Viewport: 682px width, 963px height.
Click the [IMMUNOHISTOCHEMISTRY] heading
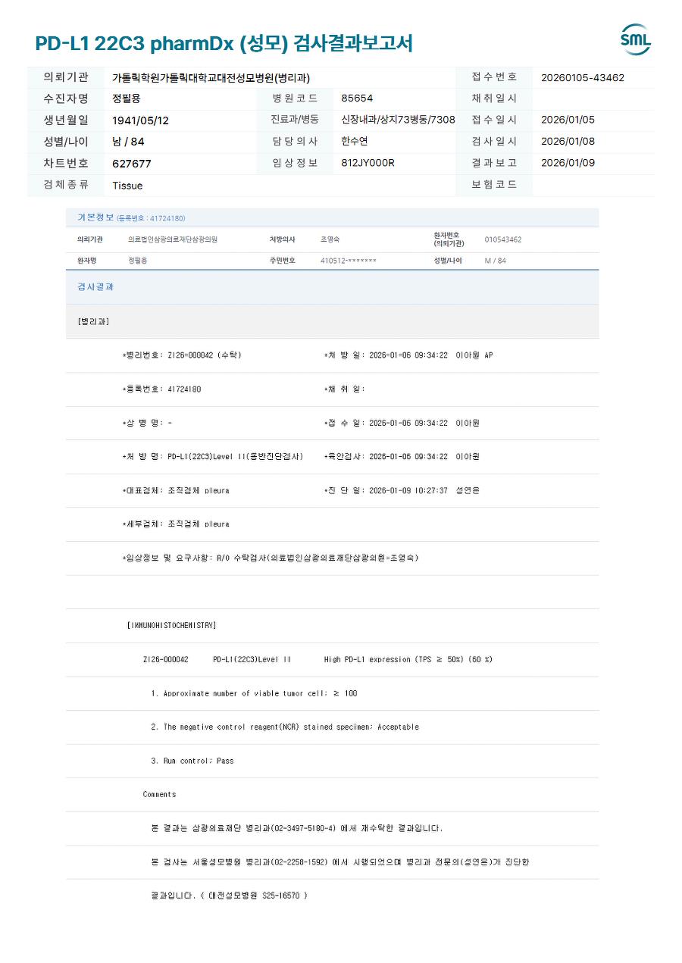[171, 625]
